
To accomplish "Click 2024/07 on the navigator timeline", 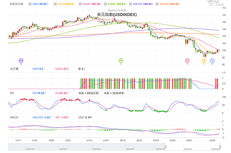I will point(130,149).
